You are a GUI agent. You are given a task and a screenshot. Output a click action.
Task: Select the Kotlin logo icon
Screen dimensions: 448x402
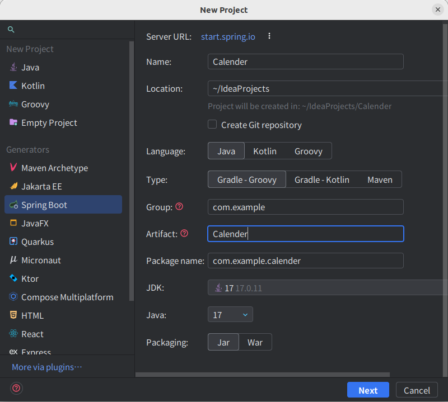[x=13, y=86]
